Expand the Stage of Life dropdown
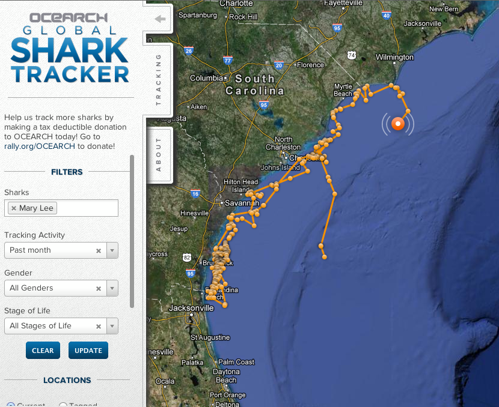499x407 pixels. (112, 326)
